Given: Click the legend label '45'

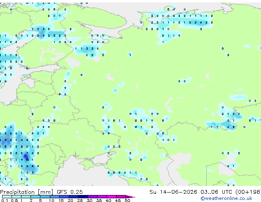Looking at the screenshot, I should tap(118, 200).
